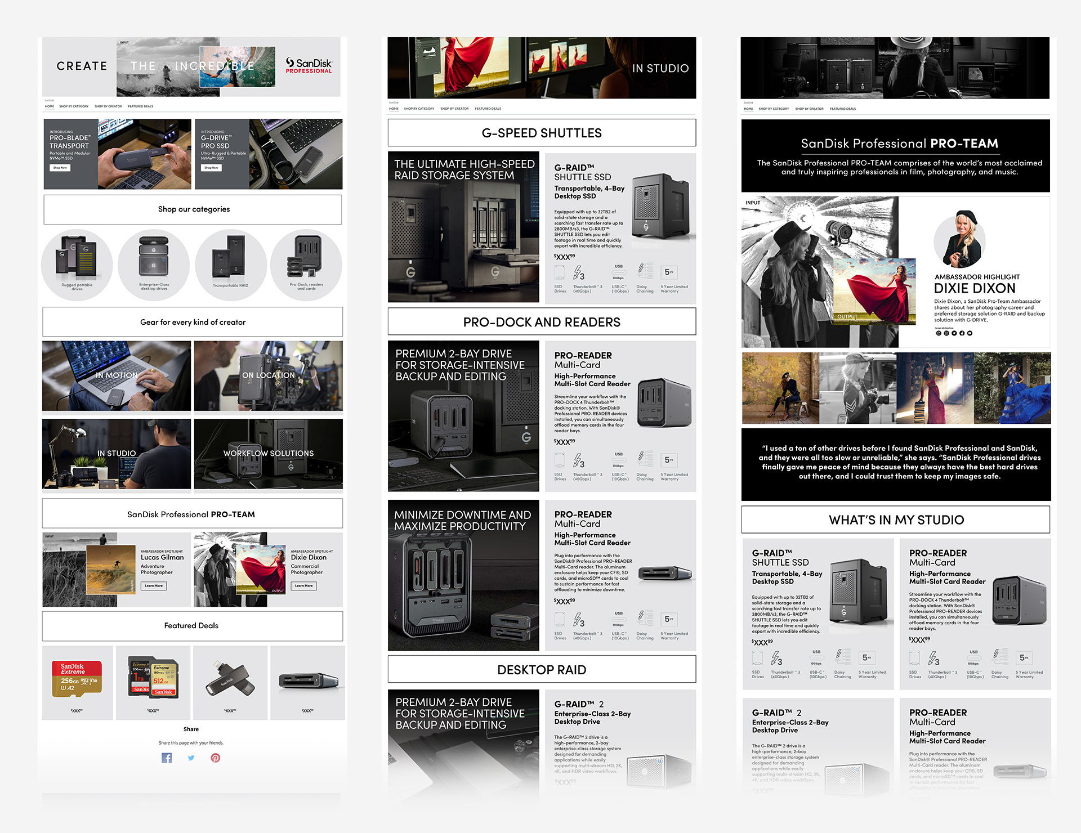The width and height of the screenshot is (1081, 833).
Task: Open Featured Deals on home page nav
Action: pos(140,106)
